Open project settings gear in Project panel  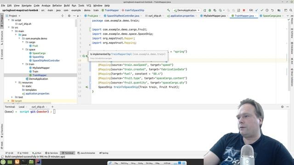69,16
